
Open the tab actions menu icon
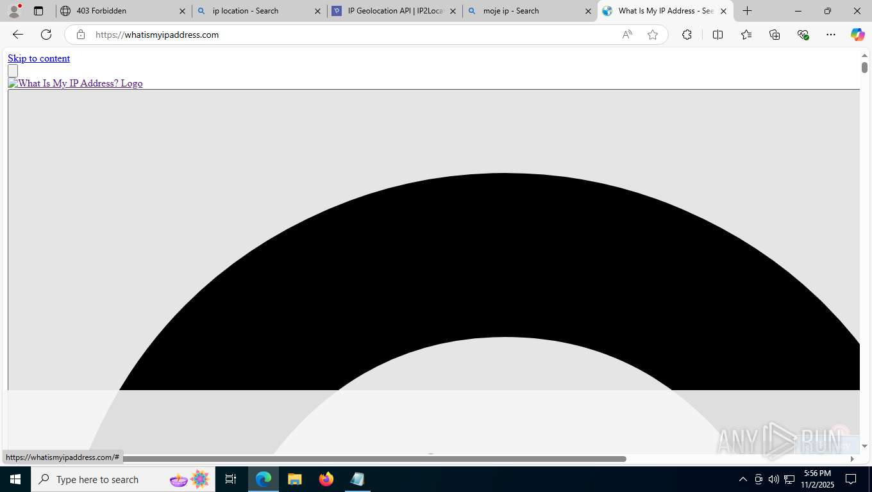38,11
